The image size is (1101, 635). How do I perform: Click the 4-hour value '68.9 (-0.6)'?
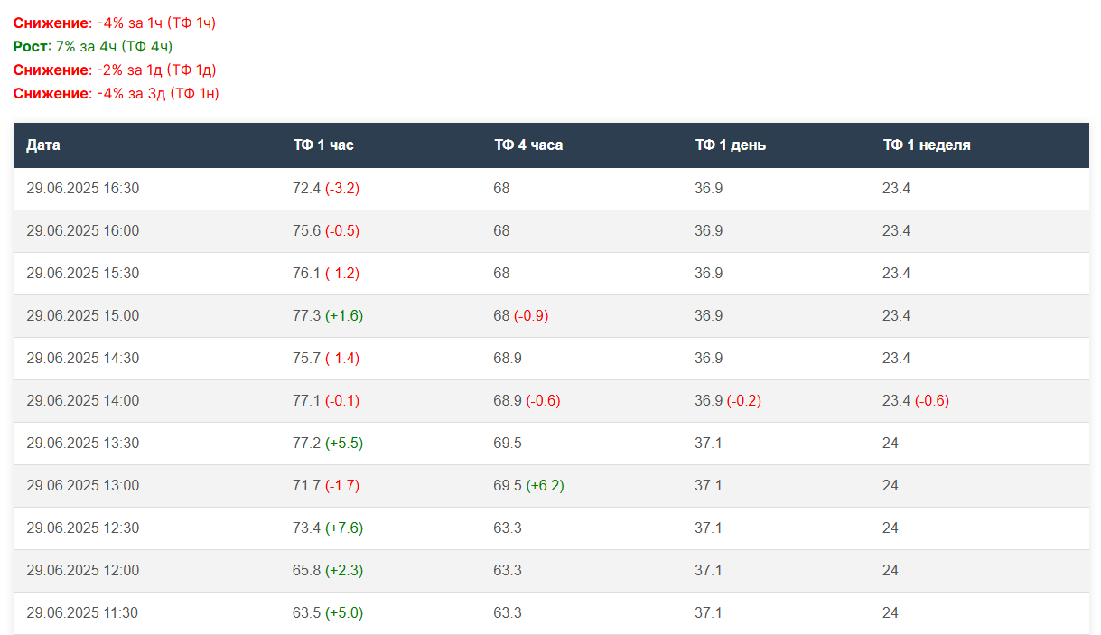tap(527, 400)
